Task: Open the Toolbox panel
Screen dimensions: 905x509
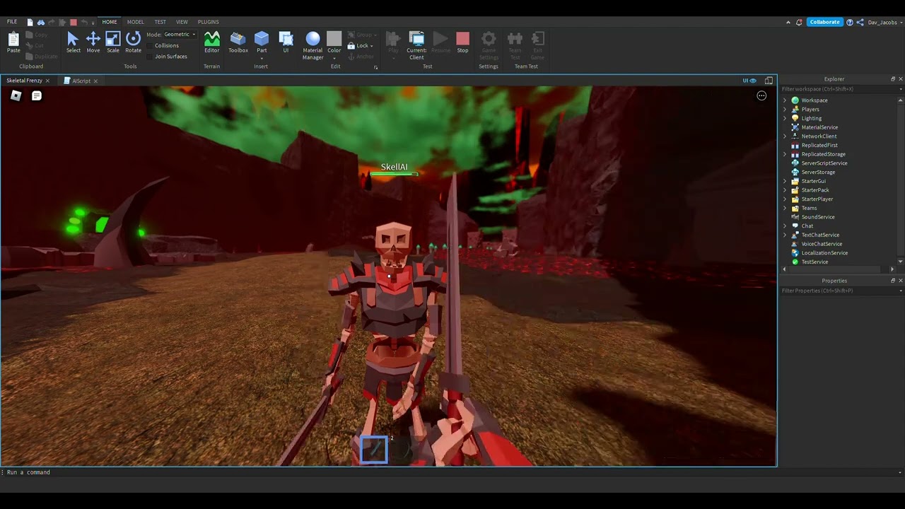Action: pos(238,42)
